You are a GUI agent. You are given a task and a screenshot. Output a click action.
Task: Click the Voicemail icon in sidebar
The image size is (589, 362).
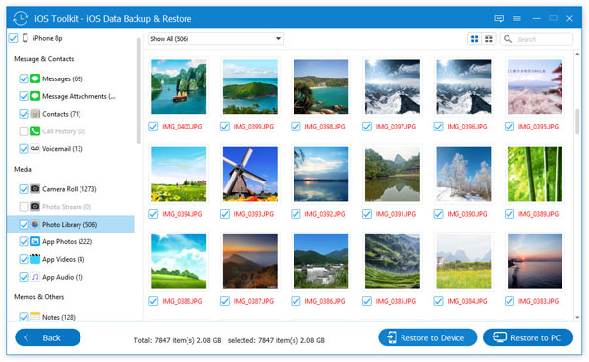[35, 149]
